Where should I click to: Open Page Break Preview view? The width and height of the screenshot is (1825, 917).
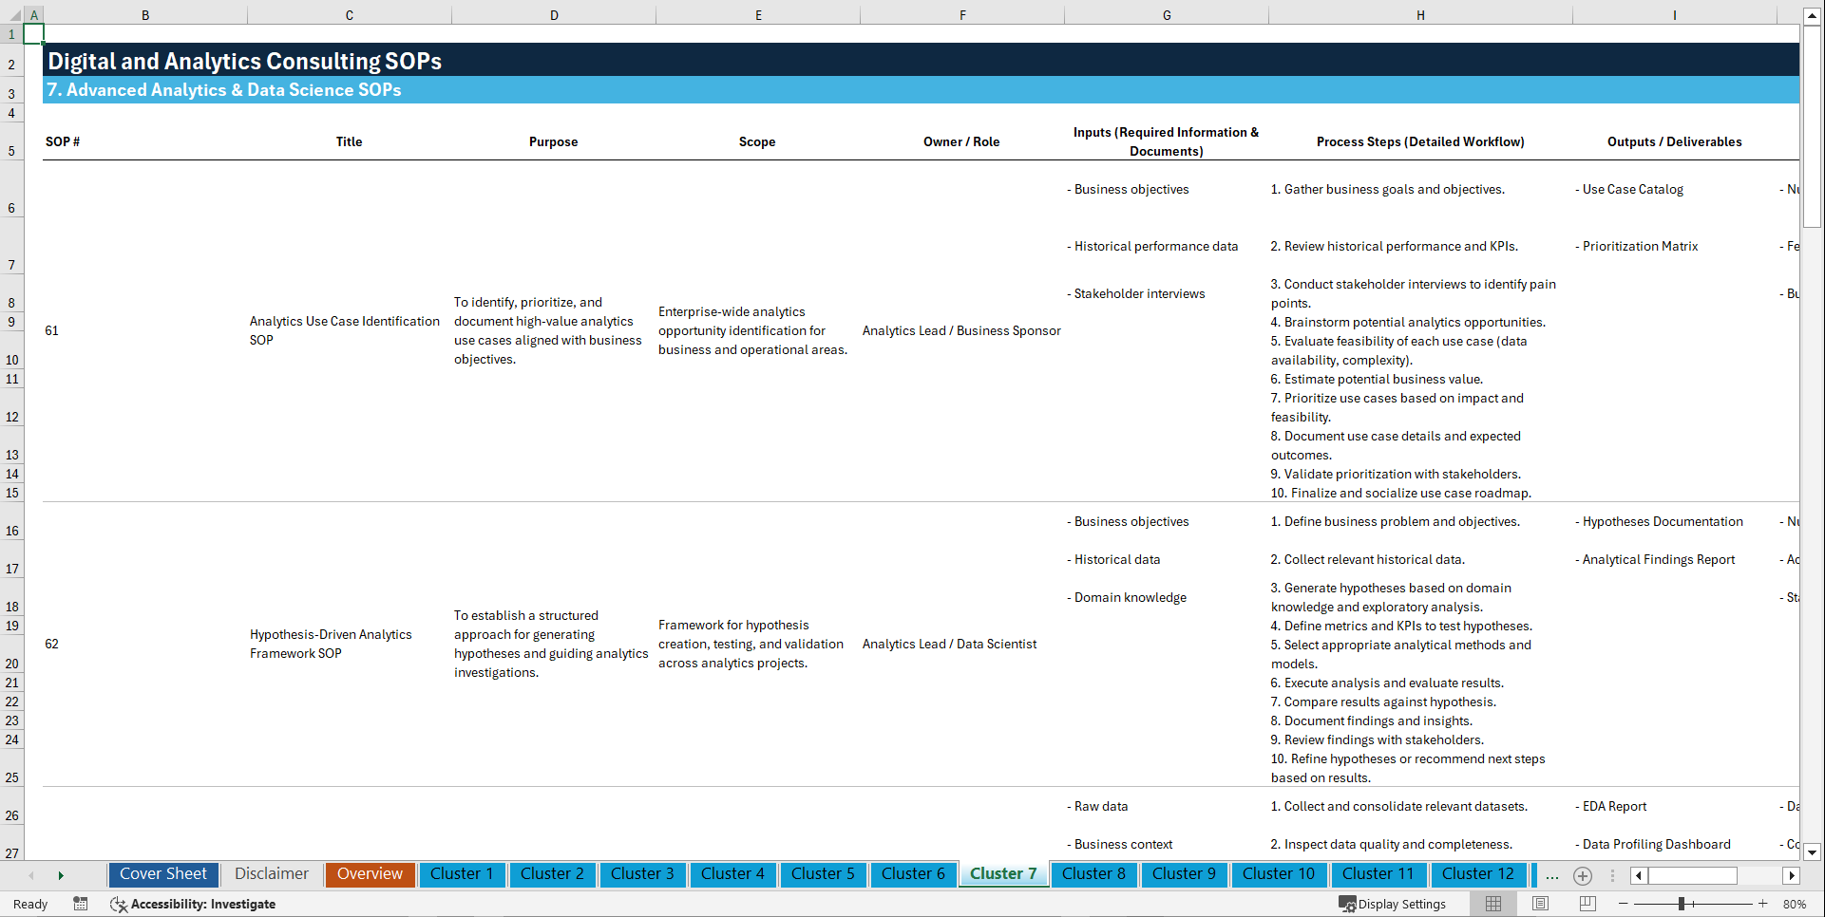1587,904
